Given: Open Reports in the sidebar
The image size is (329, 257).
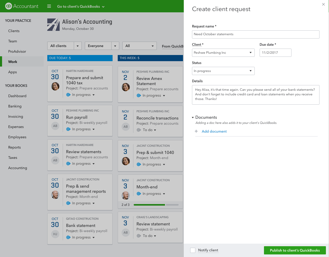Looking at the screenshot, I should coord(14,147).
